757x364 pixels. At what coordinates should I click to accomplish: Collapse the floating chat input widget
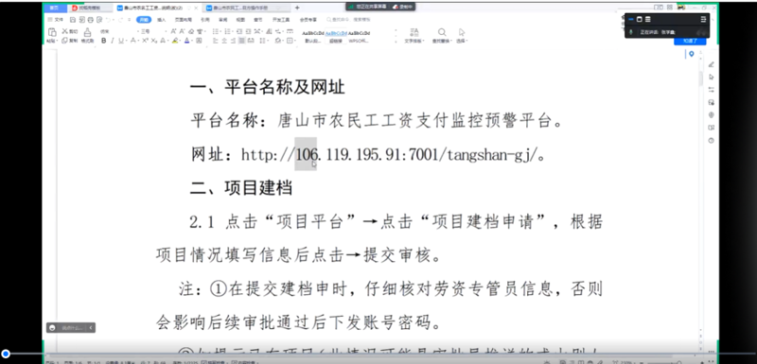pos(91,328)
